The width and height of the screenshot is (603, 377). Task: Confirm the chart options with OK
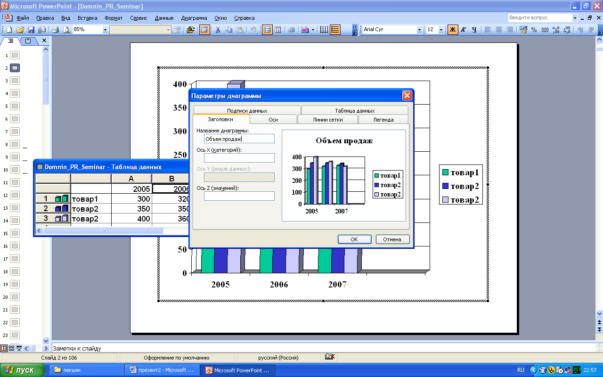coord(354,239)
